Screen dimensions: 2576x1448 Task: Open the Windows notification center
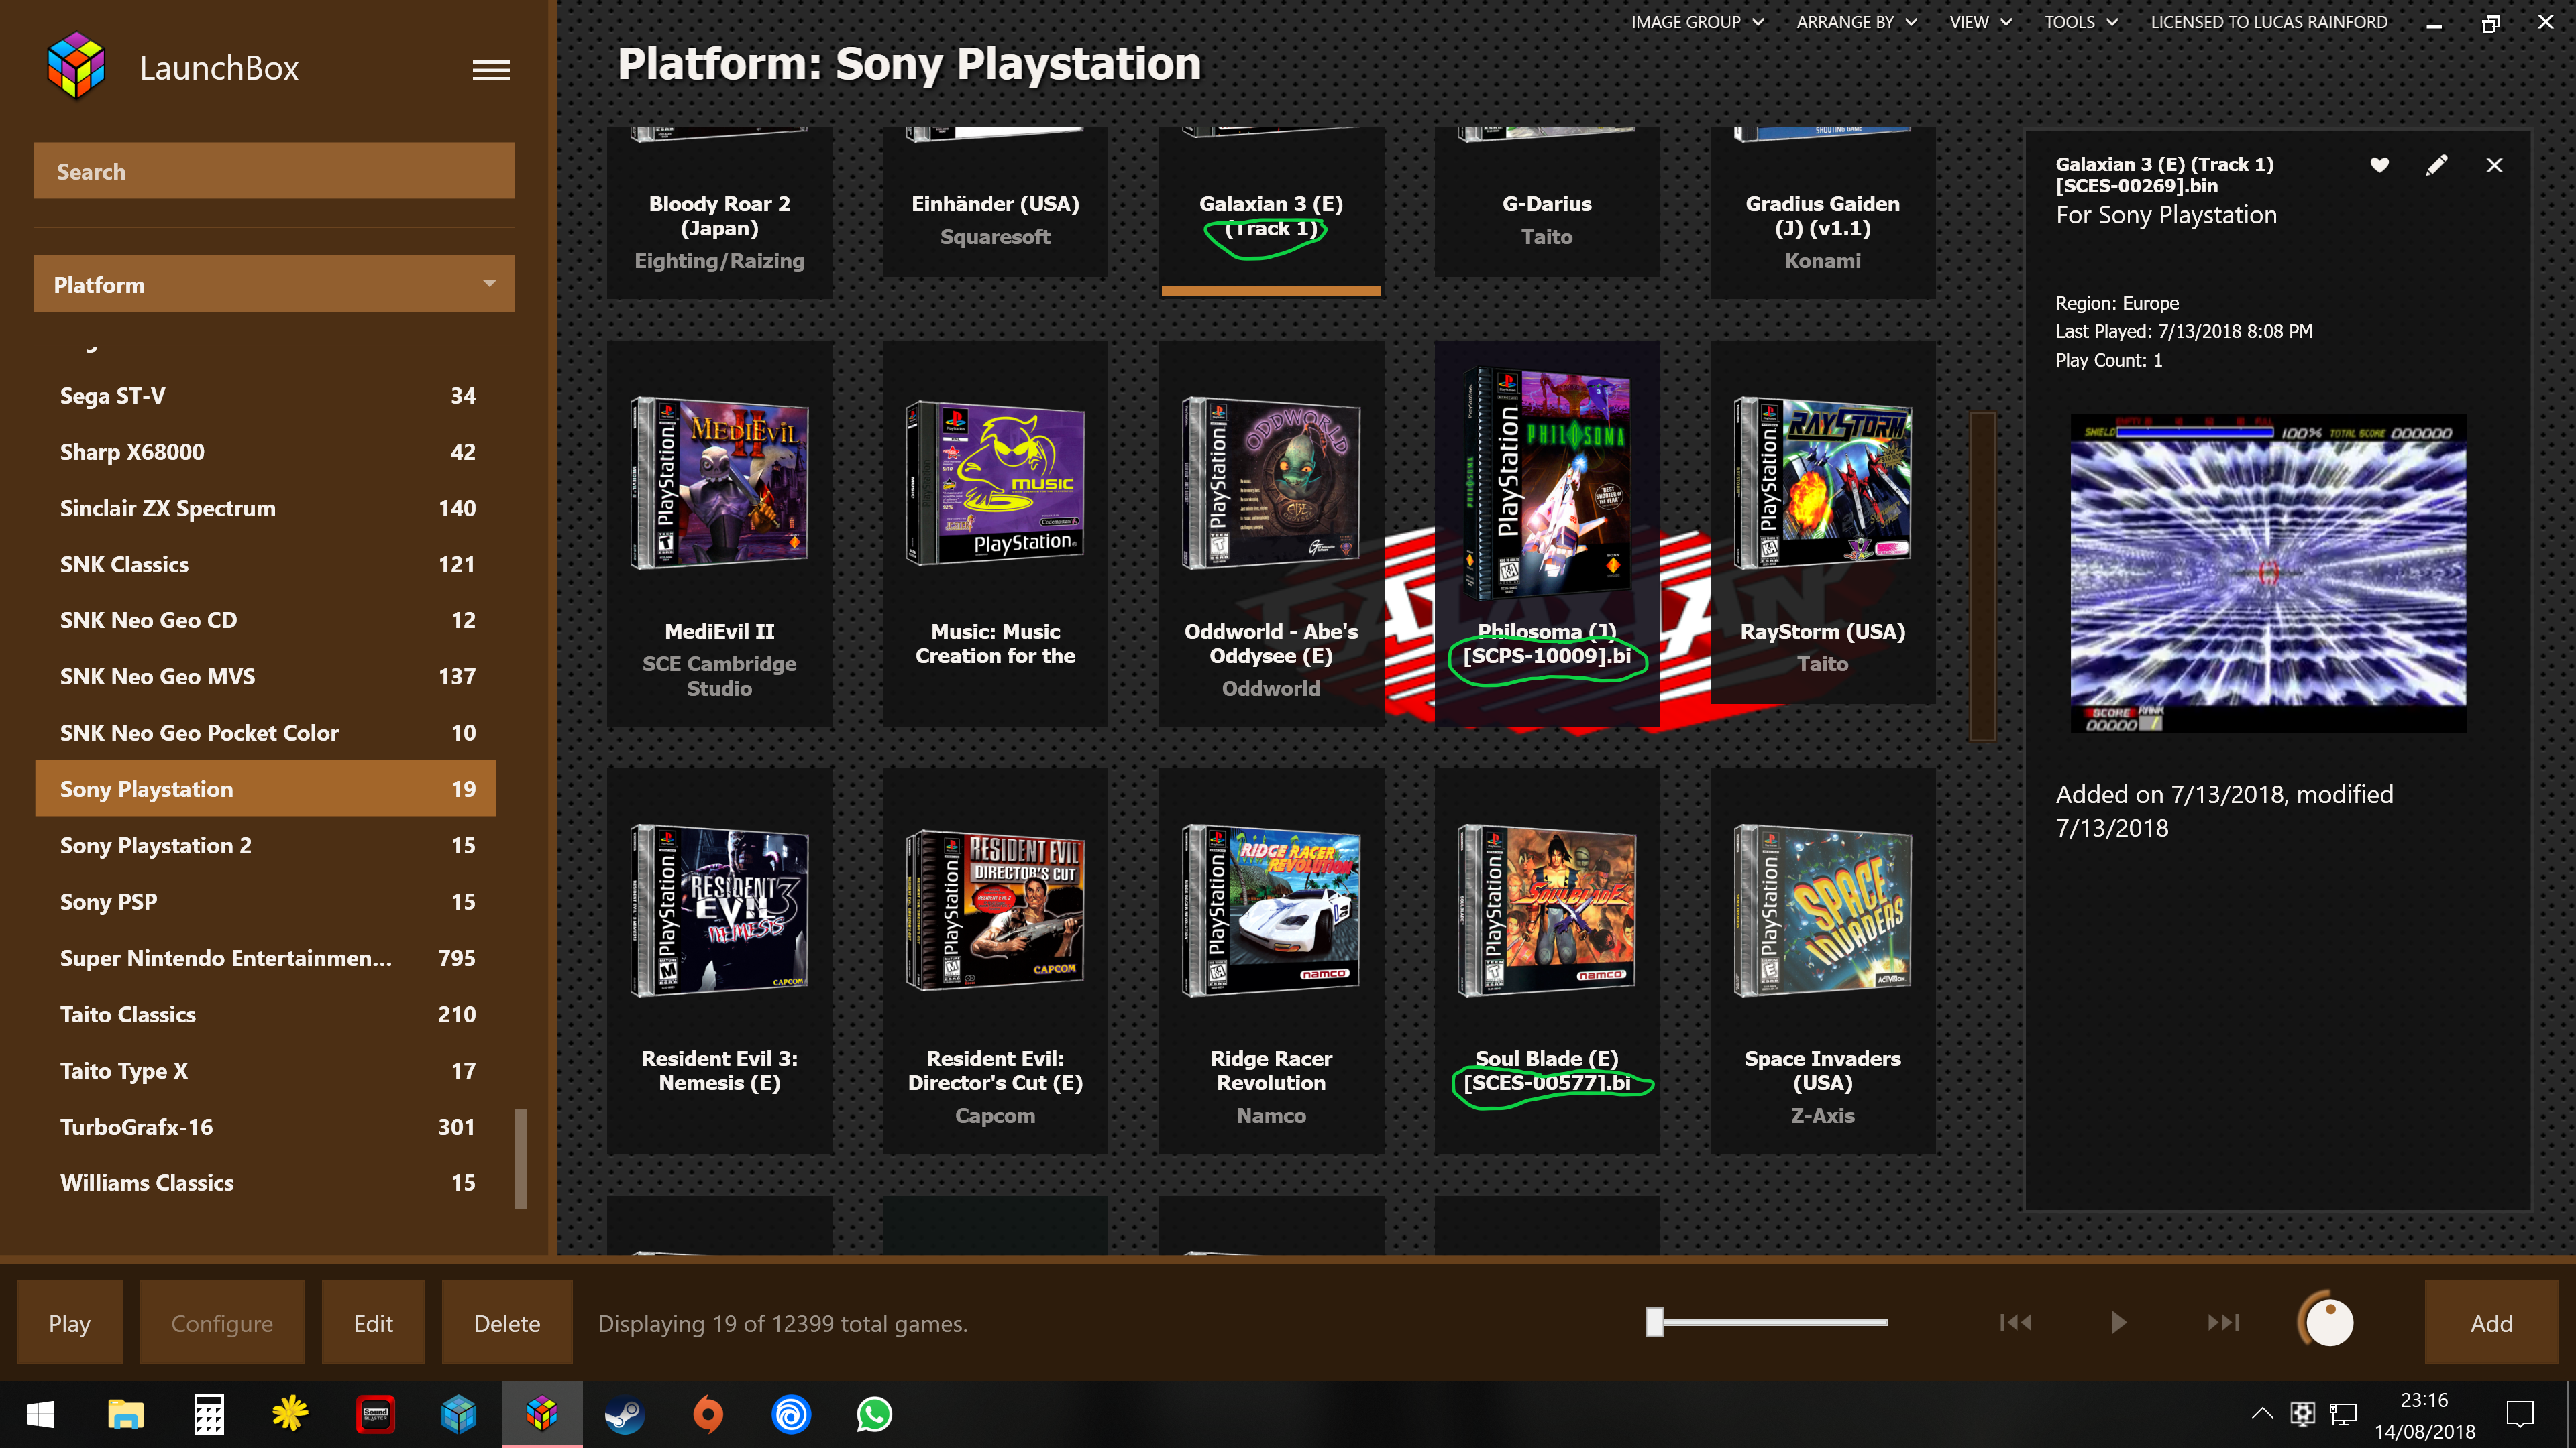2519,1414
